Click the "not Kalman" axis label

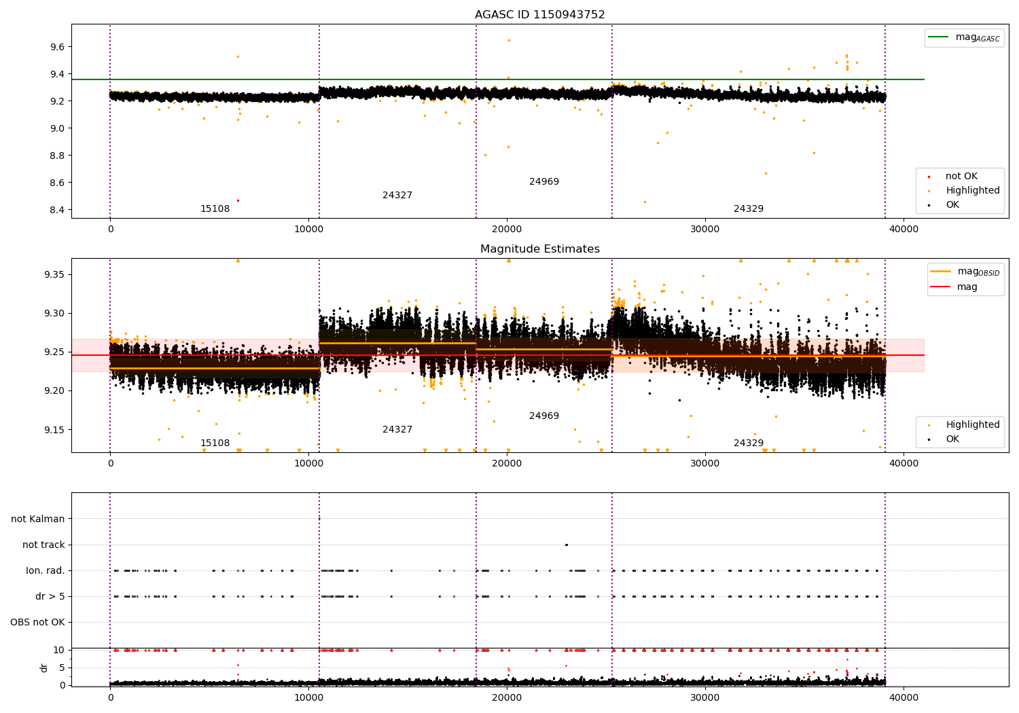(x=38, y=519)
